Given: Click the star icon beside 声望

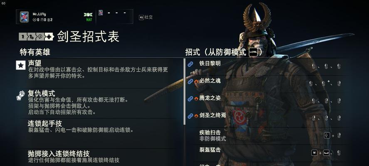Looking at the screenshot, I should coord(21,65).
